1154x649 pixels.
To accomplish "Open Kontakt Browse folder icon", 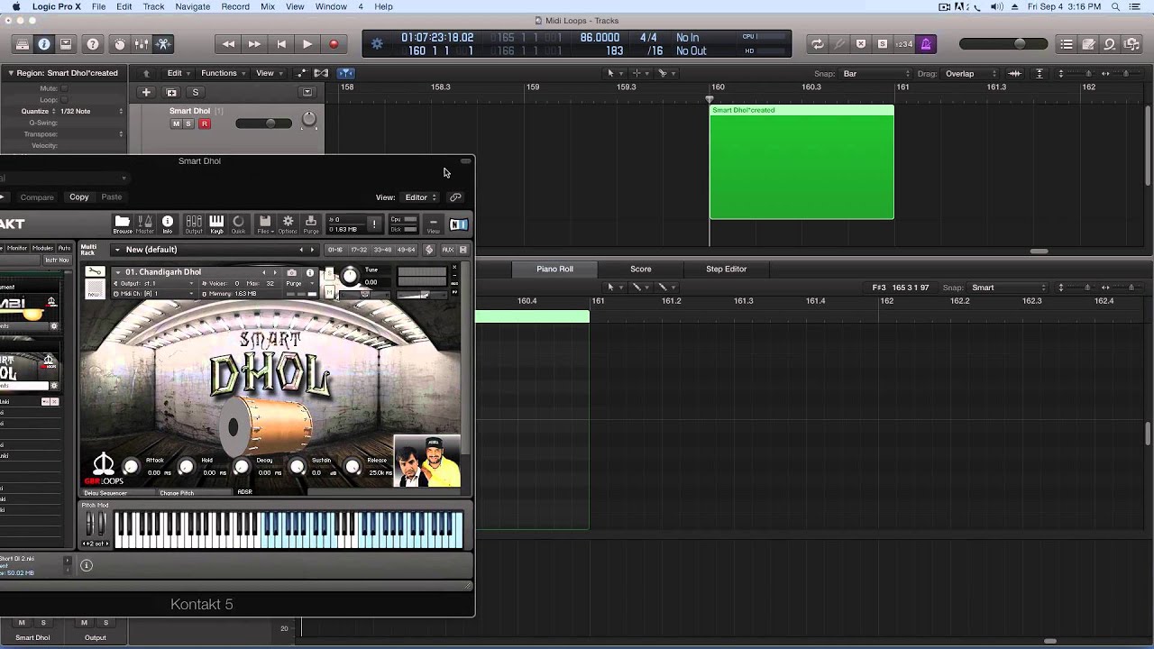I will click(123, 224).
